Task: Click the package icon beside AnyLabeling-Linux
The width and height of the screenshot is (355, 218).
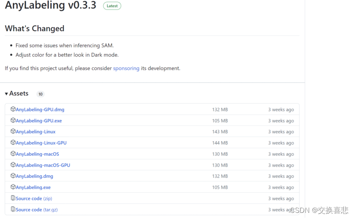Action: [x=13, y=131]
